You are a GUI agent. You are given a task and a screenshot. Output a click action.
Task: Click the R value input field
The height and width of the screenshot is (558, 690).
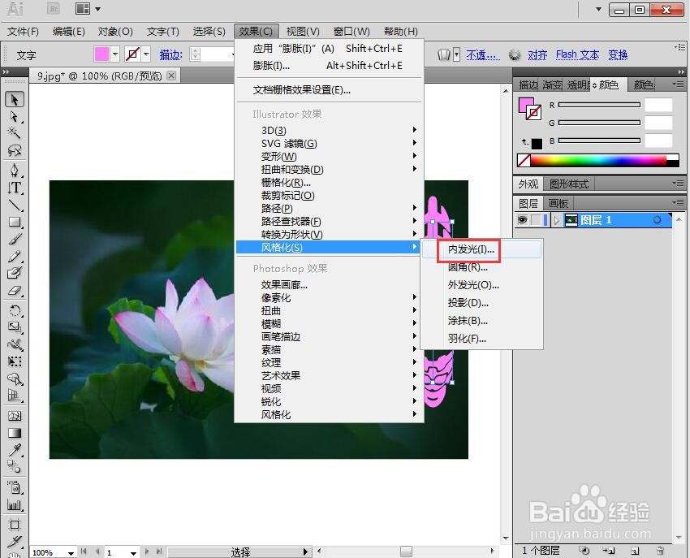pyautogui.click(x=659, y=105)
